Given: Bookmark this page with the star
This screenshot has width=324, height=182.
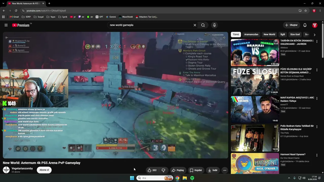Looking at the screenshot, I should [x=306, y=11].
